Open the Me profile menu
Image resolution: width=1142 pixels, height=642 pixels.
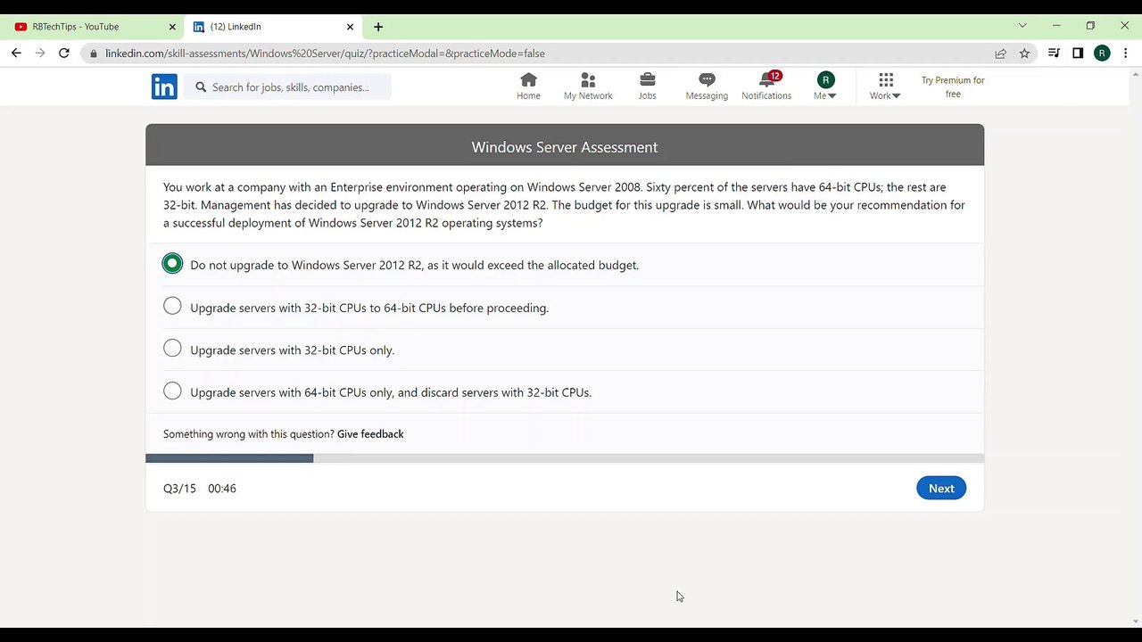click(825, 86)
